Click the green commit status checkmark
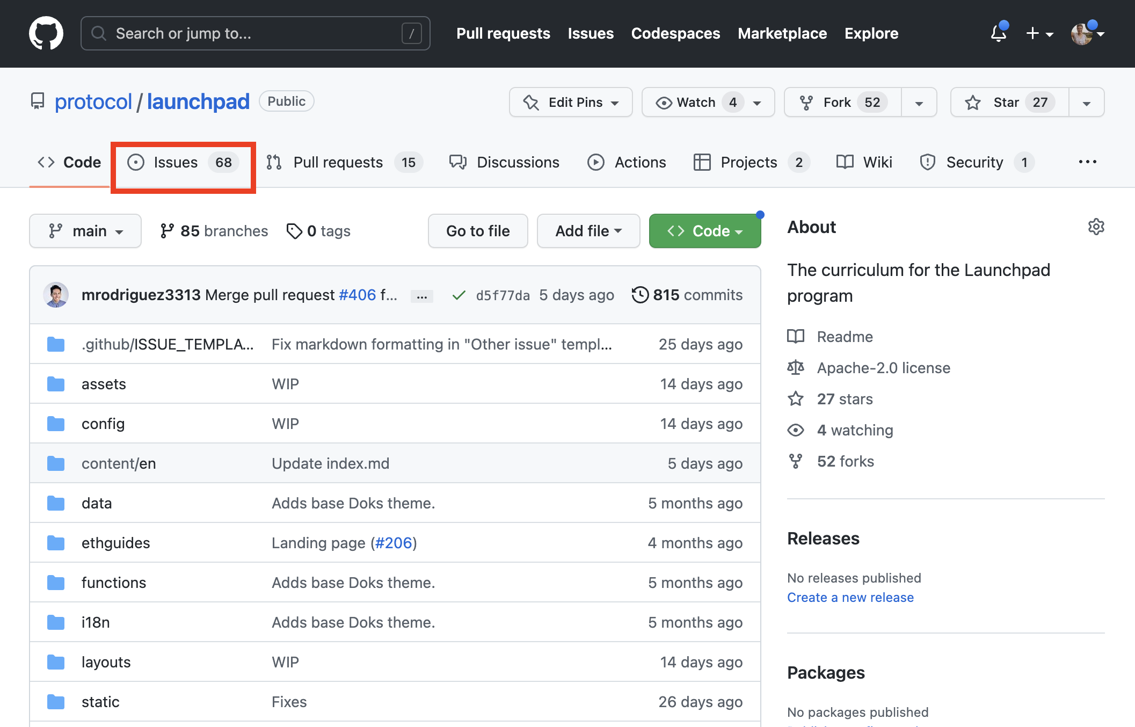The width and height of the screenshot is (1135, 727). [459, 295]
